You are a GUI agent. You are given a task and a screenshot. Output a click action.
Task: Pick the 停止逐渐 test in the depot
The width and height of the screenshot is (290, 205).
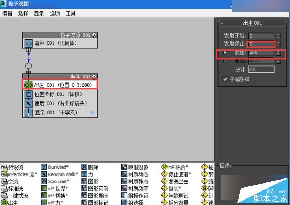[176, 174]
